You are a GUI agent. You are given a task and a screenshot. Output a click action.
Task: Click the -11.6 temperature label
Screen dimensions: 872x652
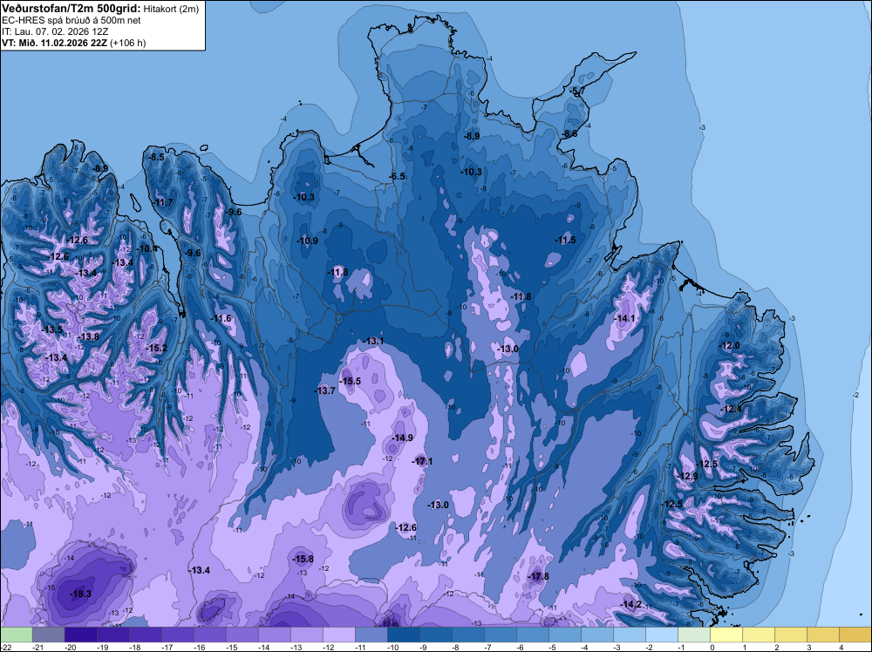[x=221, y=318]
